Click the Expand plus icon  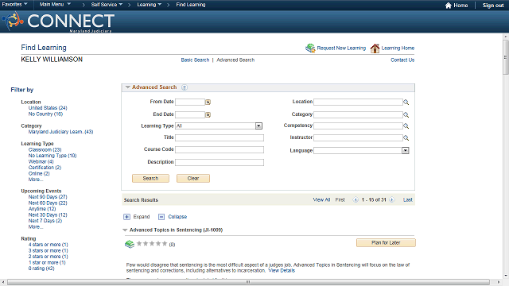127,217
